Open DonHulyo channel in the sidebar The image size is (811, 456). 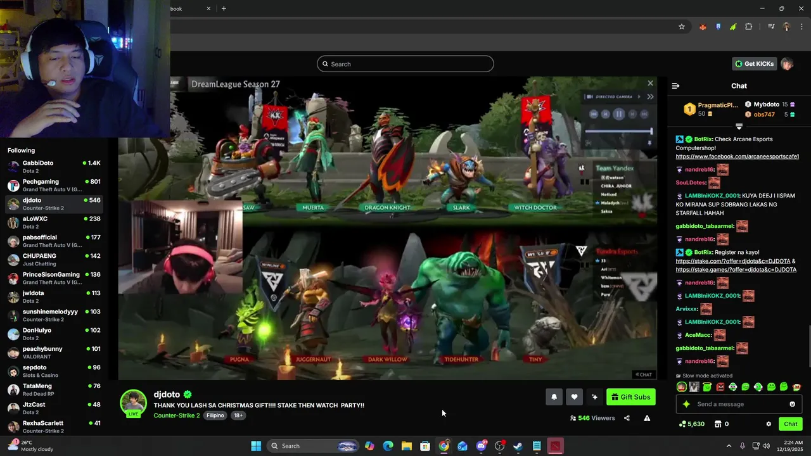pos(54,334)
